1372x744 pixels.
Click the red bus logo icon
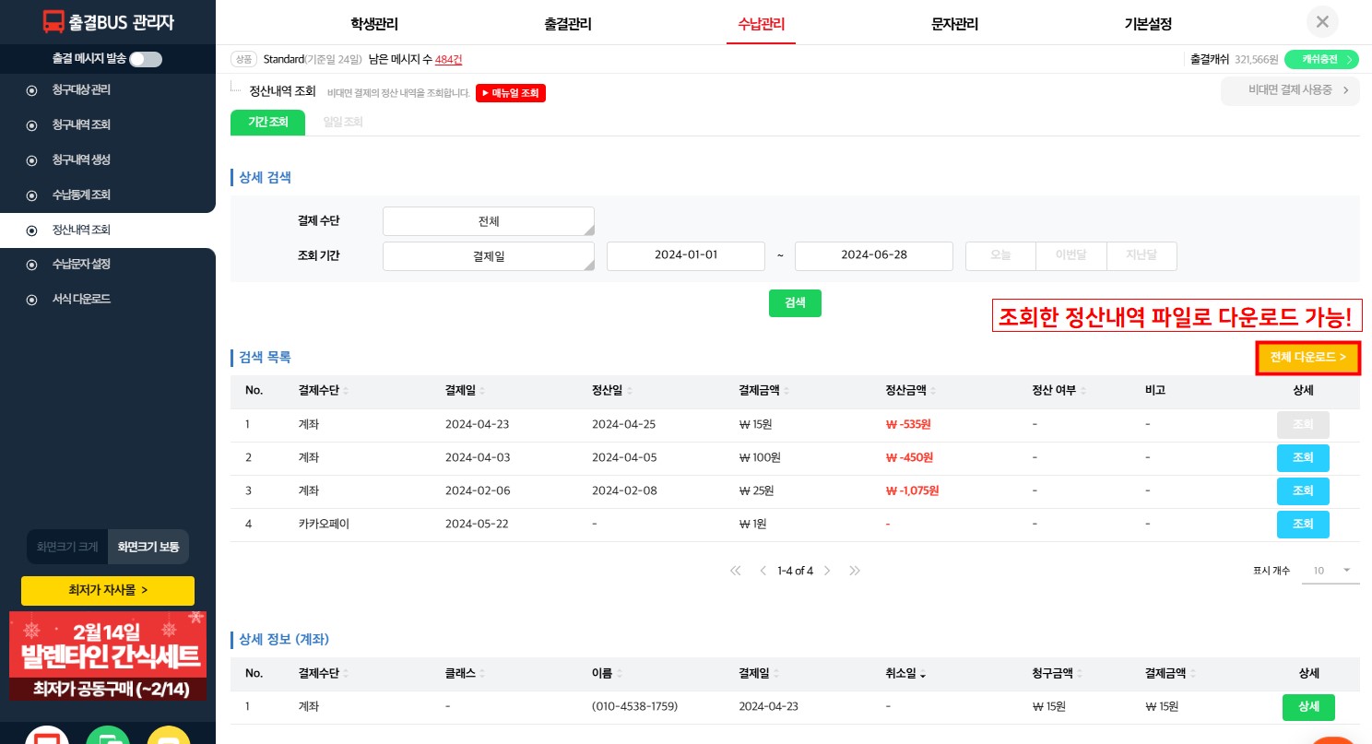tap(54, 22)
